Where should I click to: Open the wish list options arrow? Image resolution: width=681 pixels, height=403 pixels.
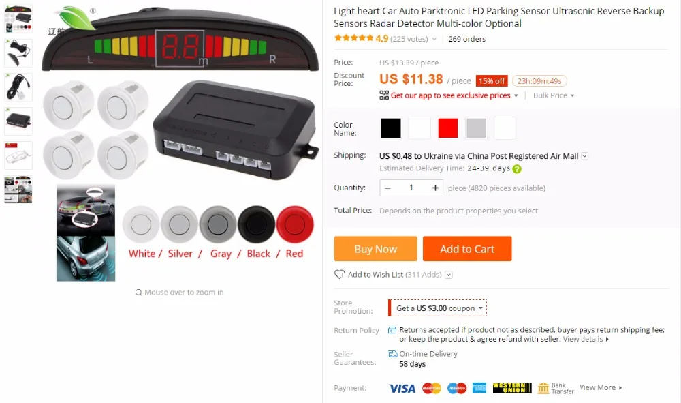click(449, 275)
